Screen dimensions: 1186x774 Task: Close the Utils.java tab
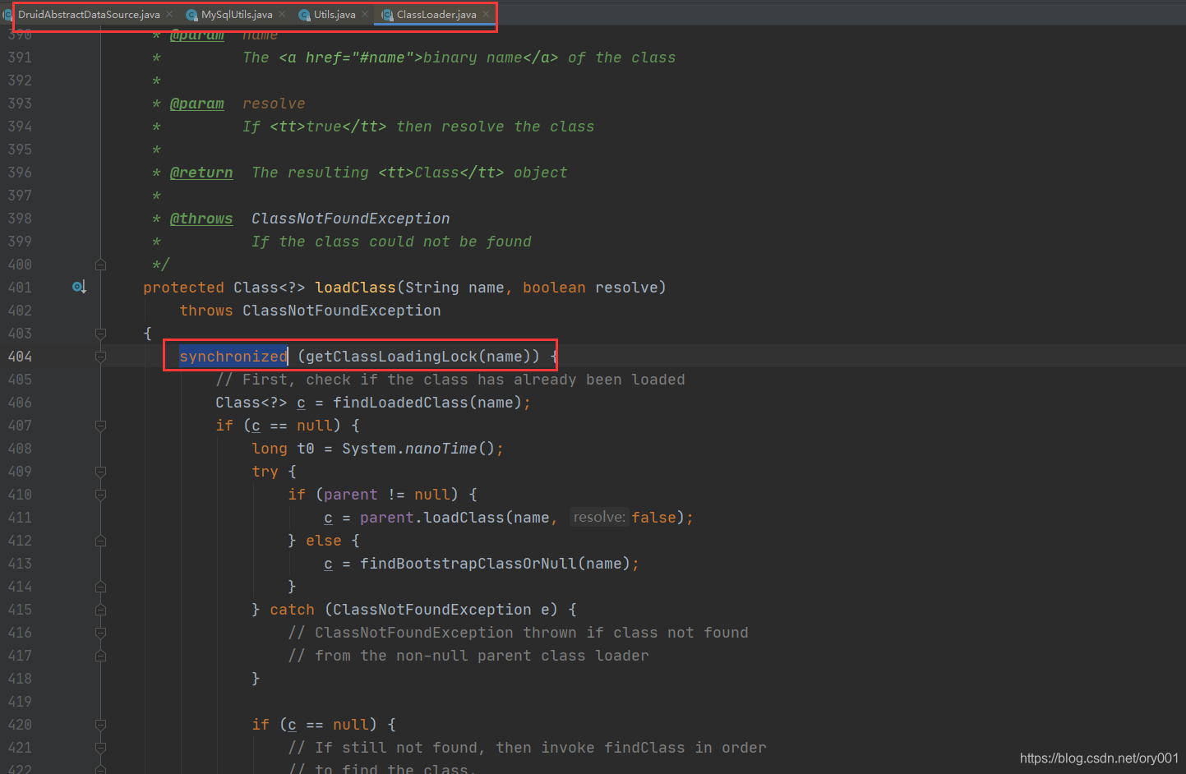pyautogui.click(x=365, y=14)
